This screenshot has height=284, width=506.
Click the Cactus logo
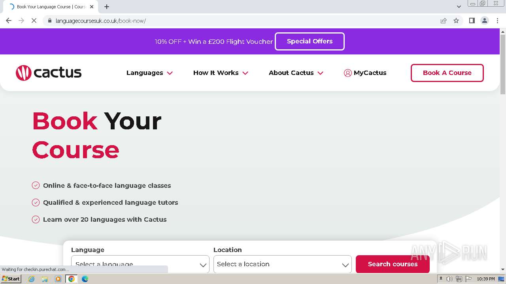pos(49,73)
